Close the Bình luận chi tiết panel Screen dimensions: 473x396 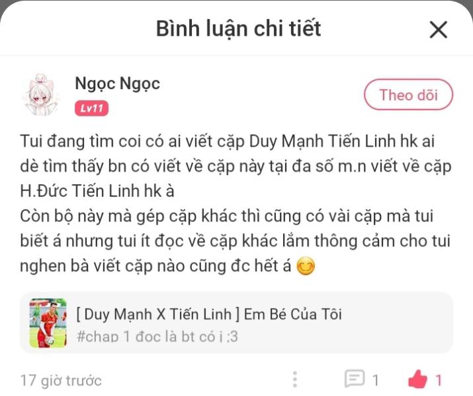click(439, 30)
